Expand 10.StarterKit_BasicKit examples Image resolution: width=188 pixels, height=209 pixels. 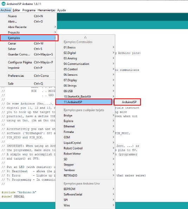[x=85, y=97]
